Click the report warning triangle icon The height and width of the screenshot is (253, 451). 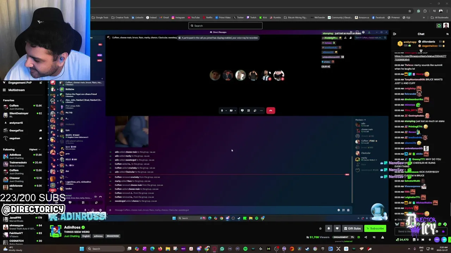pos(383,237)
